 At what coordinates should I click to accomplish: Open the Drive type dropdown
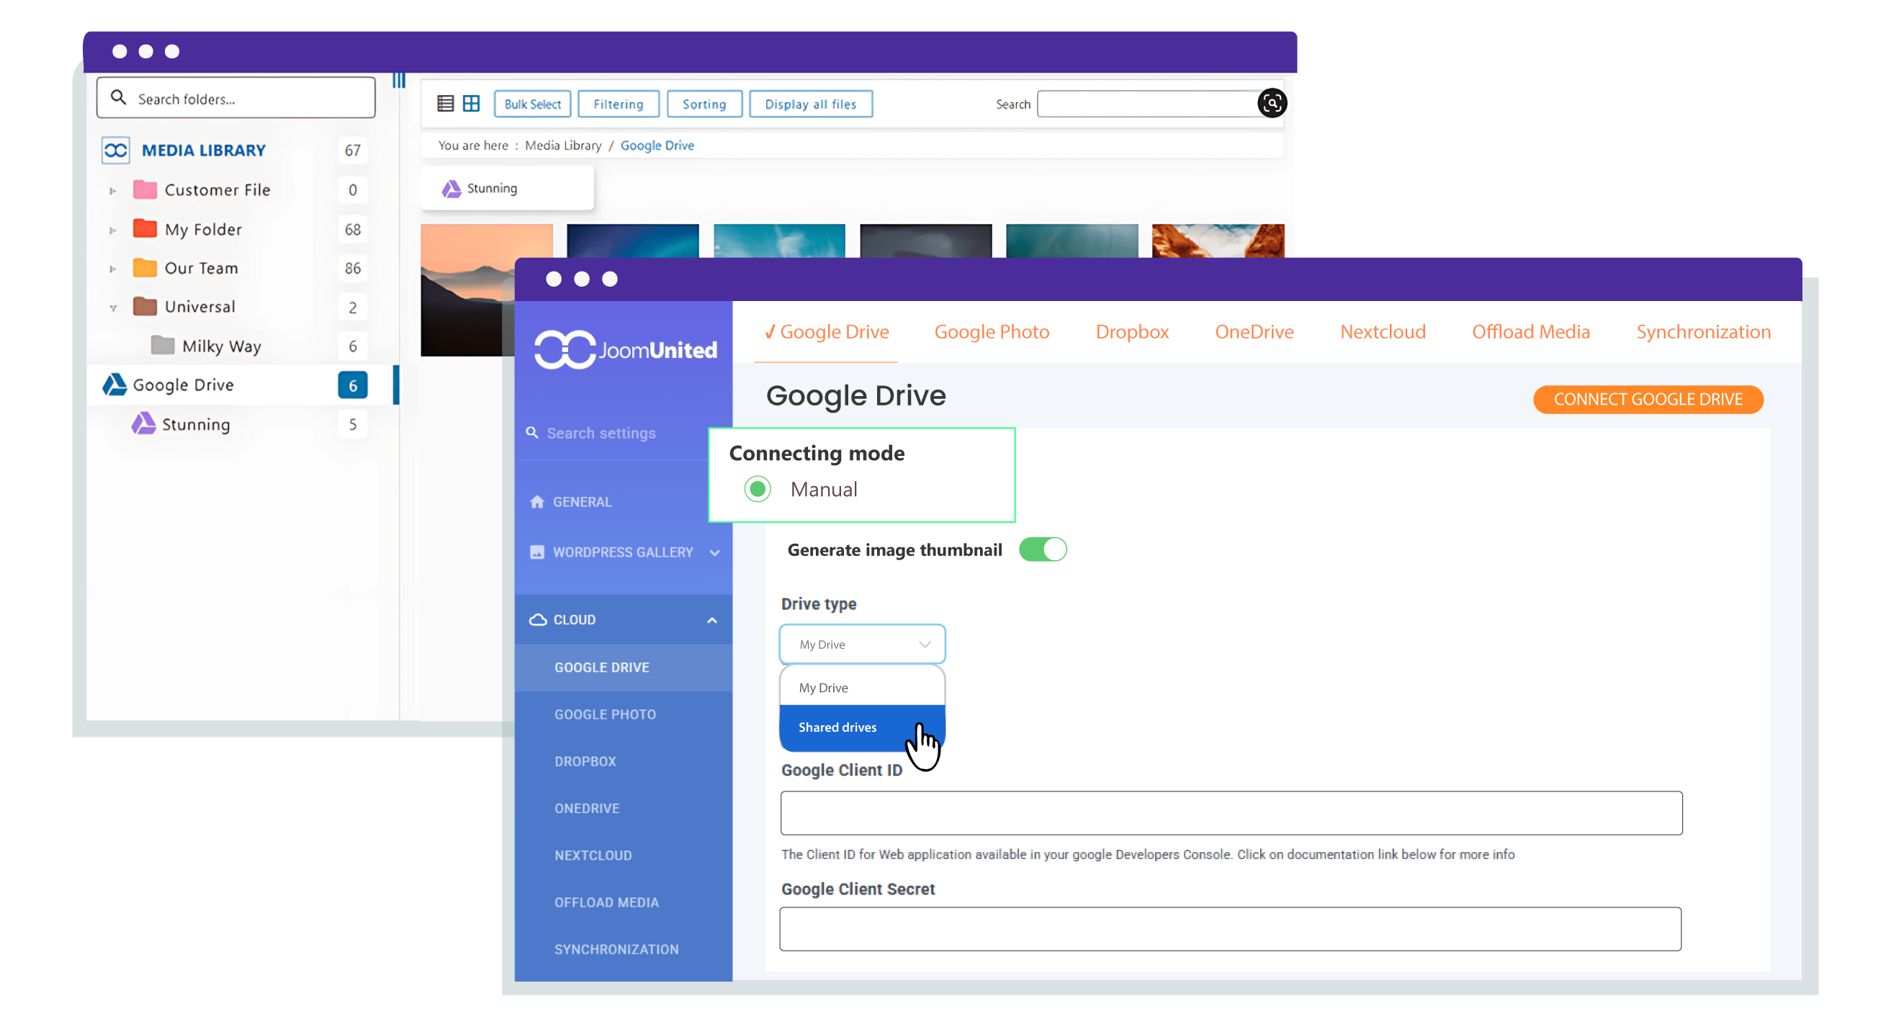click(862, 645)
